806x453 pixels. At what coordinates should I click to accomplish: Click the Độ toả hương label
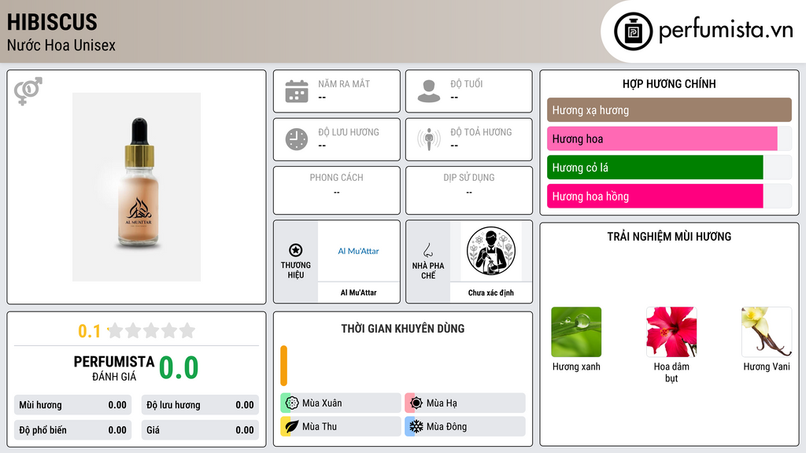click(481, 132)
